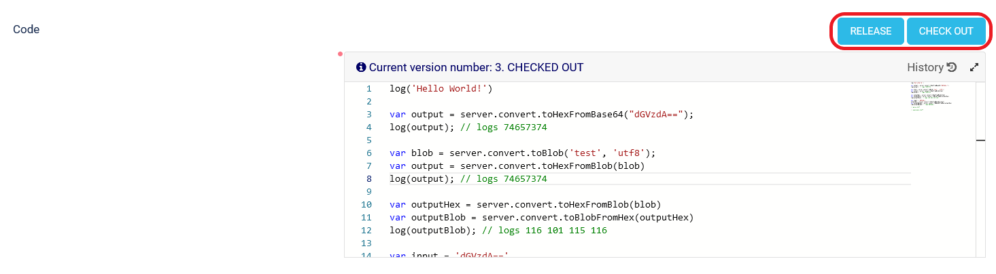The height and width of the screenshot is (274, 996).
Task: Click the code minimap preview
Action: click(x=931, y=96)
